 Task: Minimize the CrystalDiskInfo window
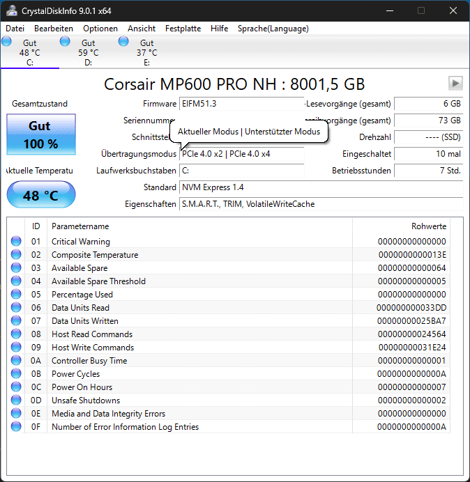pos(390,10)
